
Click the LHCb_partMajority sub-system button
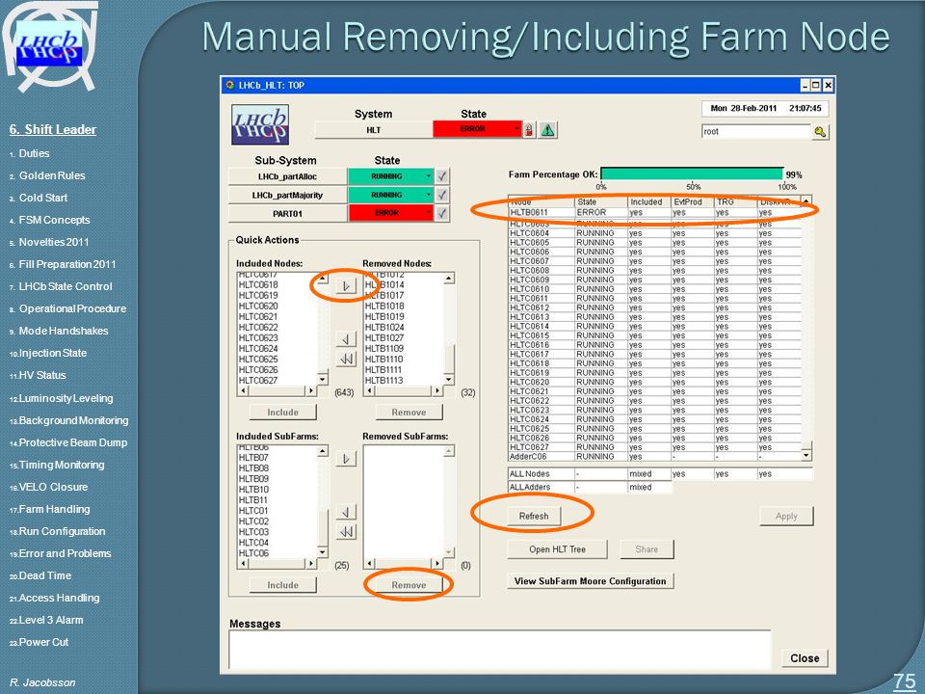(287, 195)
